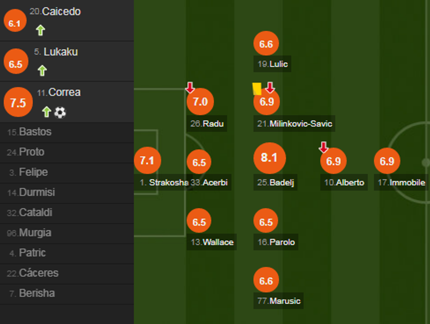The height and width of the screenshot is (324, 430).
Task: Click the green substitution arrow under Caicedo
Action: coord(40,30)
